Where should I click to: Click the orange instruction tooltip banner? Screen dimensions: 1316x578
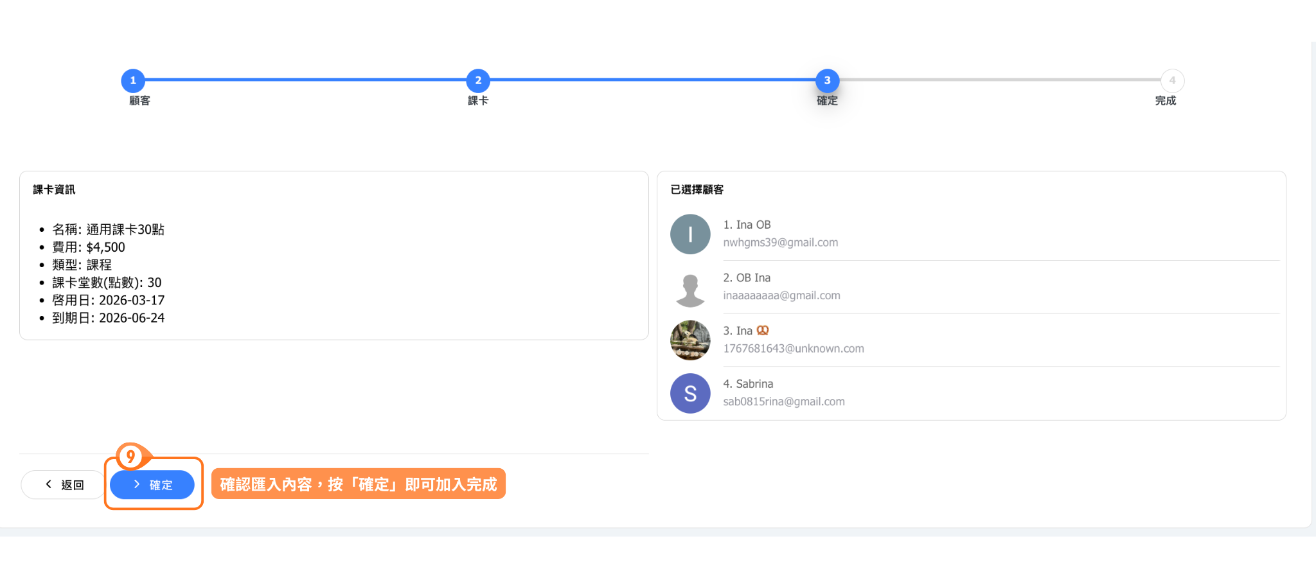tap(358, 484)
